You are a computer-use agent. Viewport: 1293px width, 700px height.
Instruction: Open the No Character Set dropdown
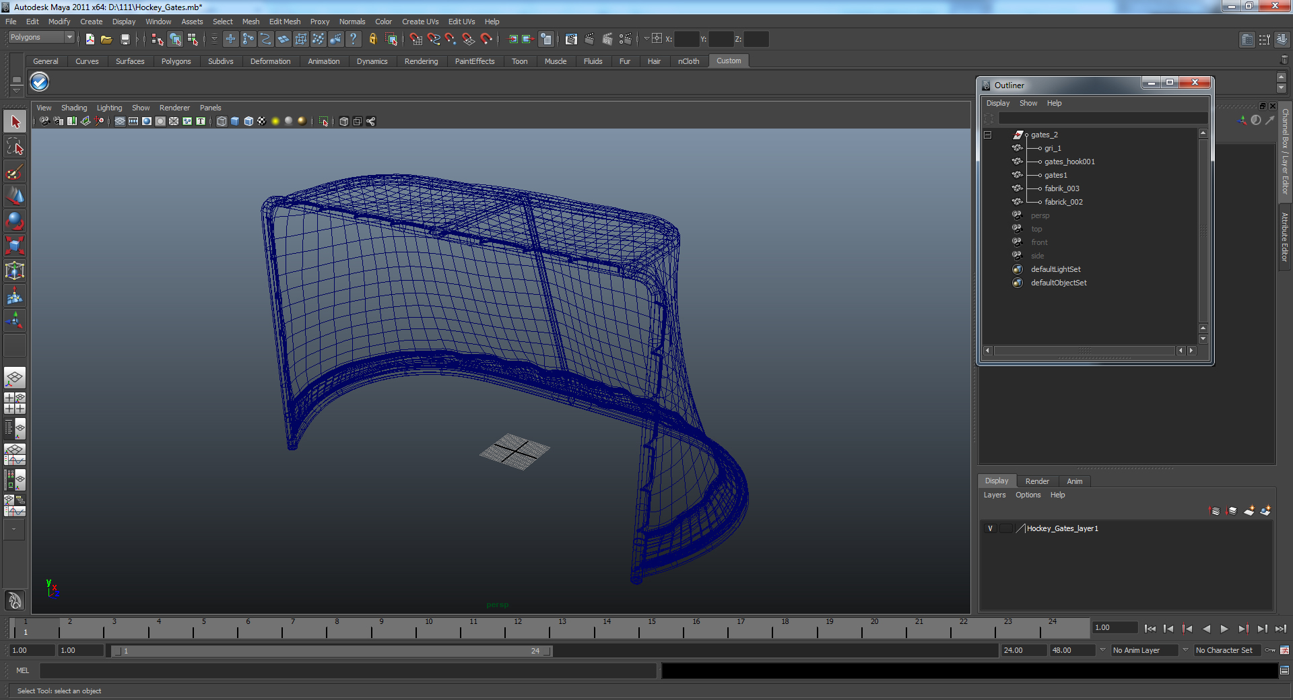coord(1226,650)
